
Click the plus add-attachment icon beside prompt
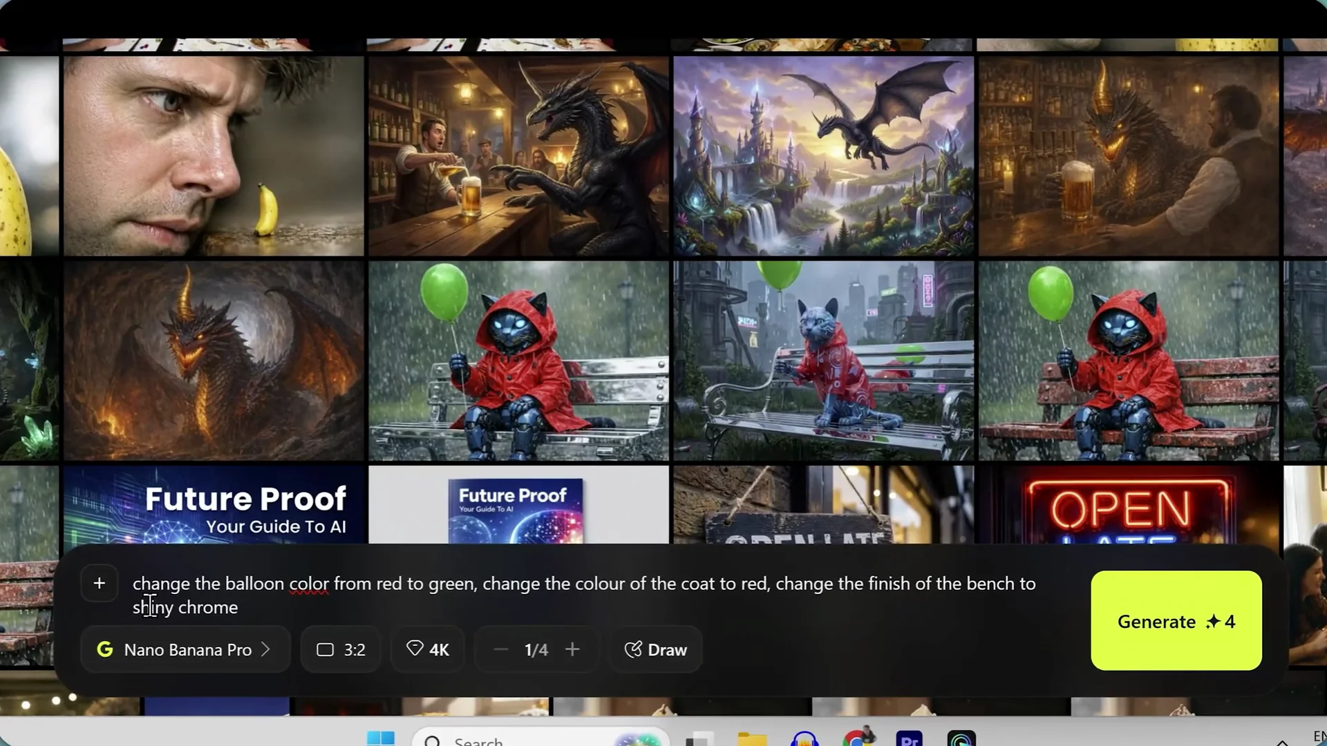(100, 584)
